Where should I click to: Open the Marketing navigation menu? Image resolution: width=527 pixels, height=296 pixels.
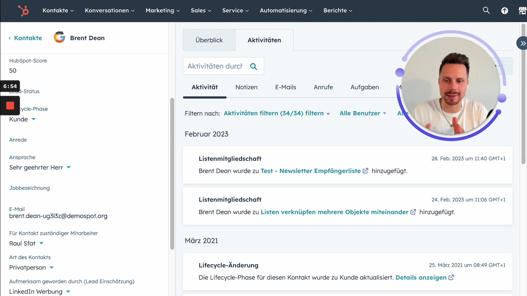coord(162,11)
